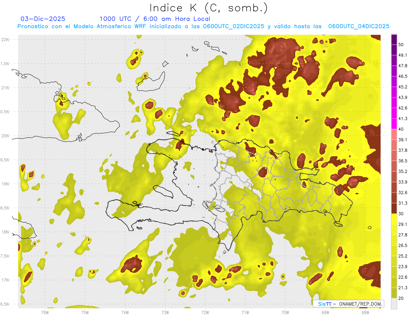The image size is (410, 317).
Task: Select the '18N' latitude axis label
Action: [x=5, y=232]
